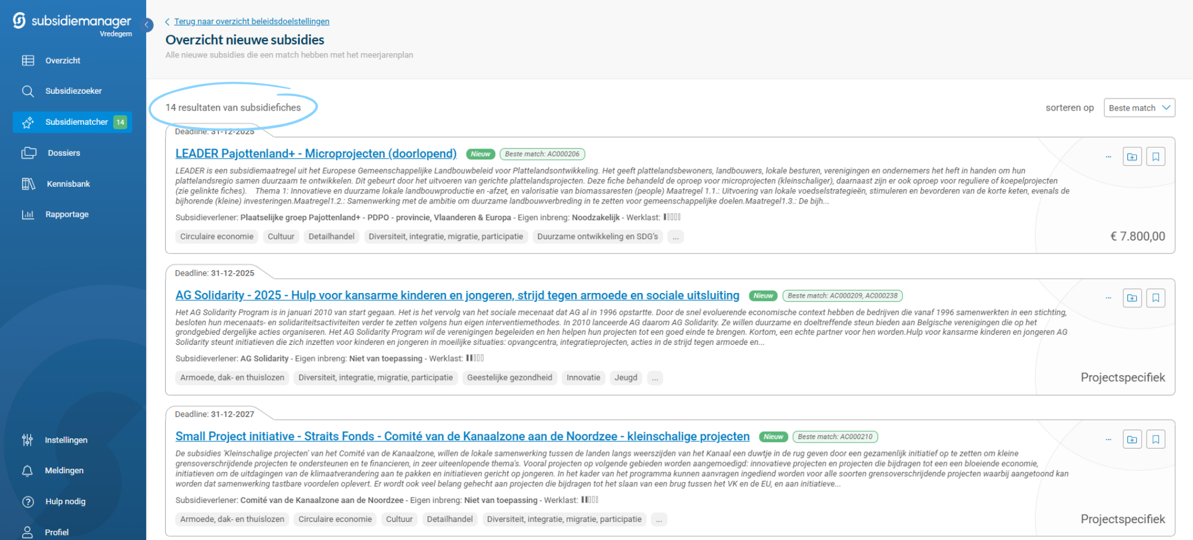The width and height of the screenshot is (1193, 540).
Task: Click the Circulaire economie tag on LEADER card
Action: (217, 237)
